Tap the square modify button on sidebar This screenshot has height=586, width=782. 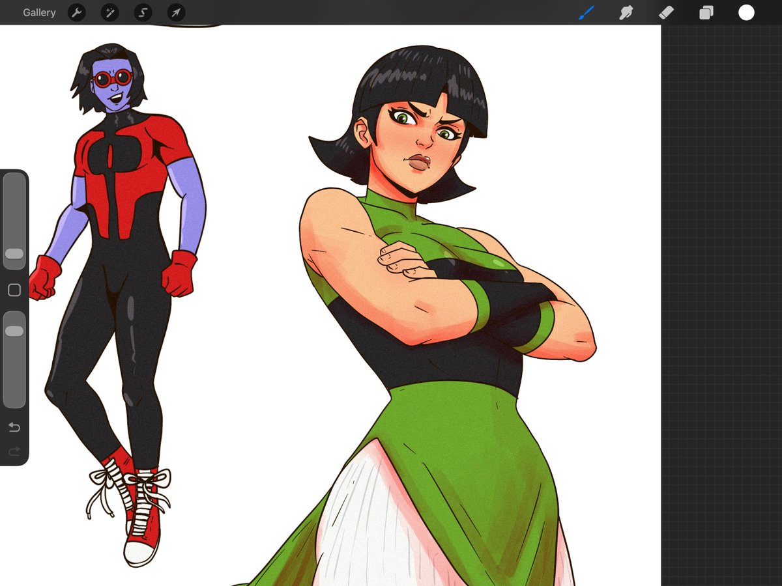click(14, 290)
